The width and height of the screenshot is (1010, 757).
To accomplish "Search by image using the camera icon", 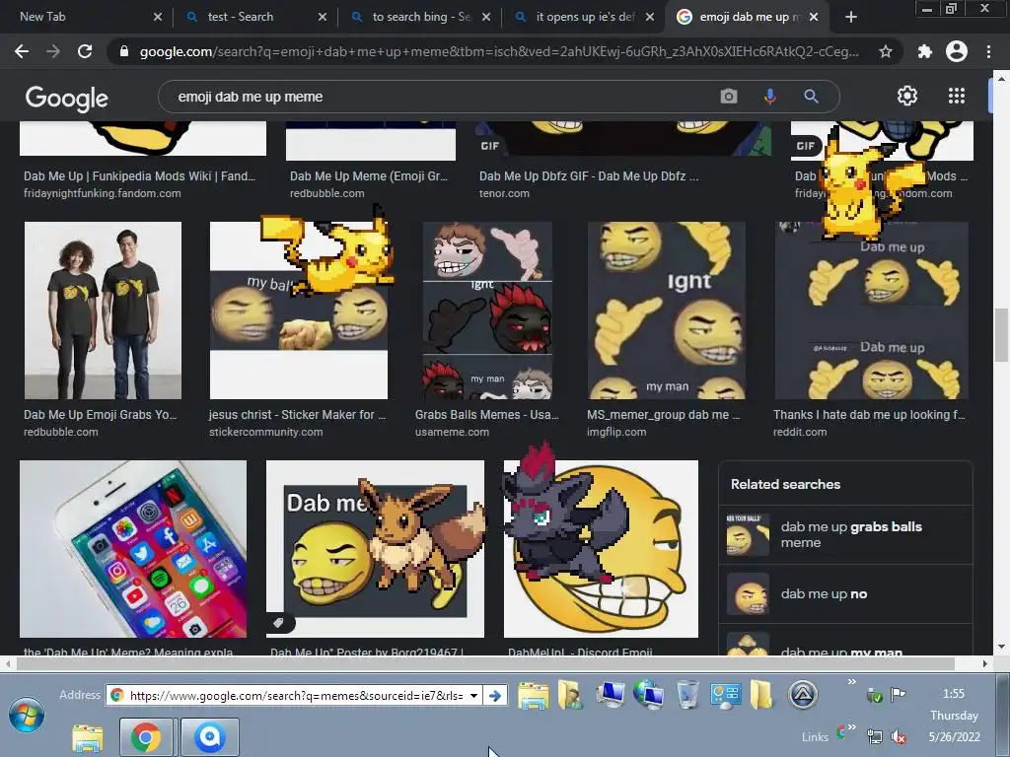I will (729, 97).
